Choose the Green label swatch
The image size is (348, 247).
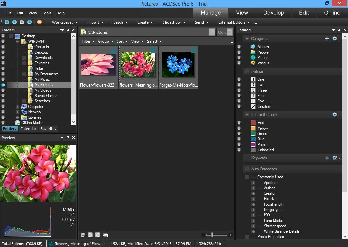253,134
